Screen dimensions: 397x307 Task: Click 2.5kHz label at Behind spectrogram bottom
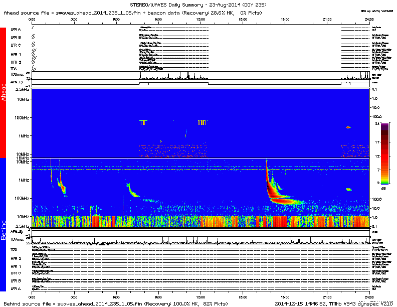[x=22, y=226]
